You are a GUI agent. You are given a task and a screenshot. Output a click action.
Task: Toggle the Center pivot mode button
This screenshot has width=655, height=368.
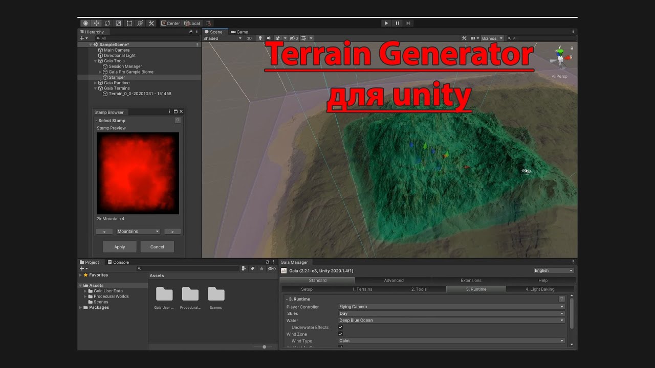170,23
